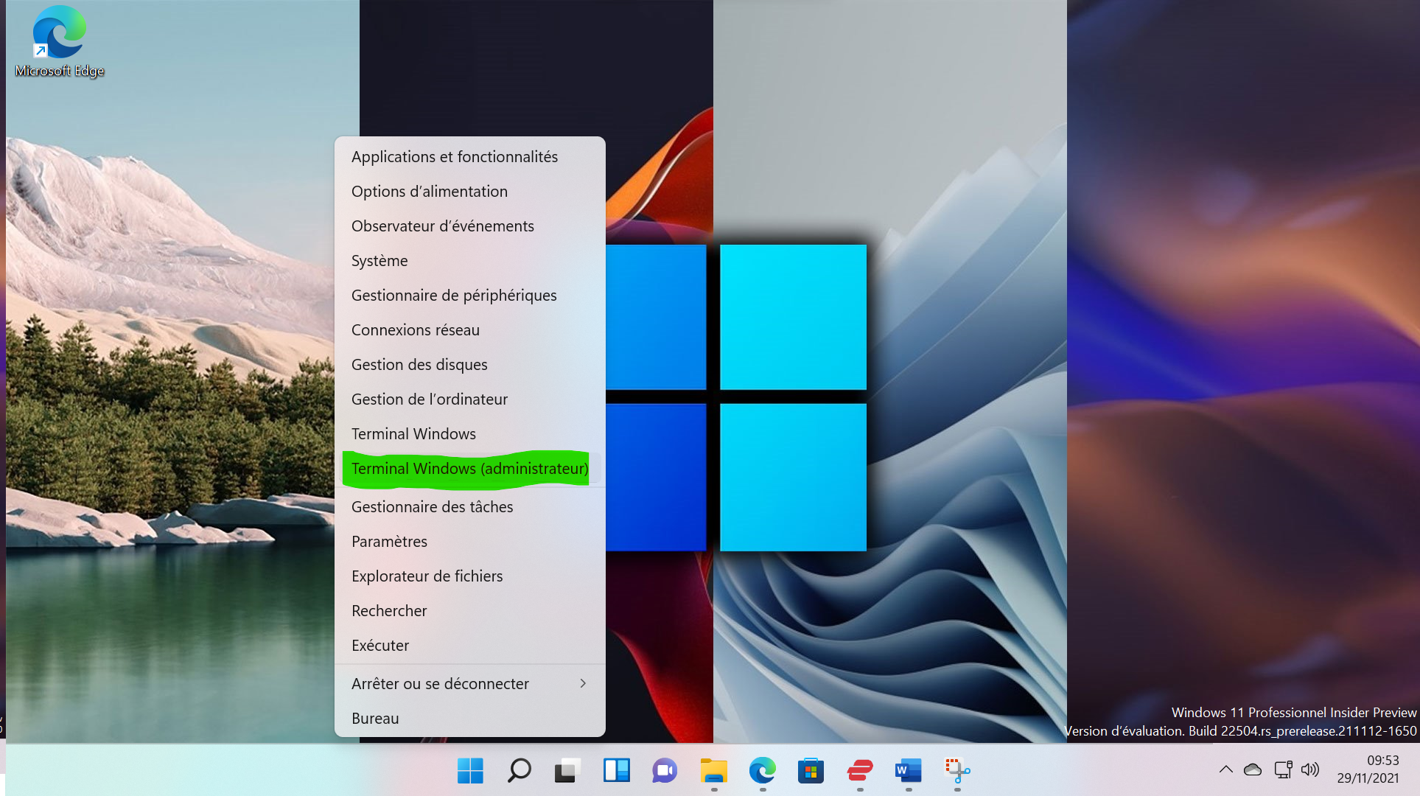Select Terminal Windows (administrateur)
1420x796 pixels.
coord(469,469)
